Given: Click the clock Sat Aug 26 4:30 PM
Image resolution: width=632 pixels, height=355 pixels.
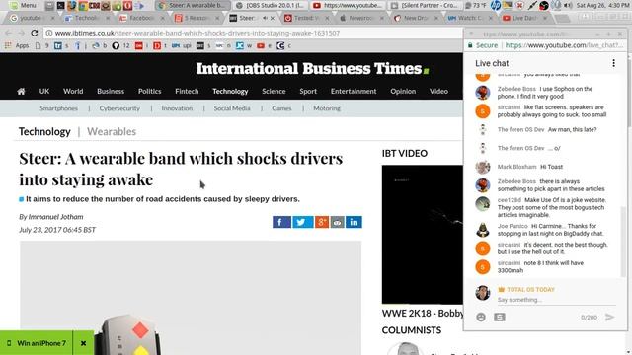Looking at the screenshot, I should pyautogui.click(x=602, y=5).
